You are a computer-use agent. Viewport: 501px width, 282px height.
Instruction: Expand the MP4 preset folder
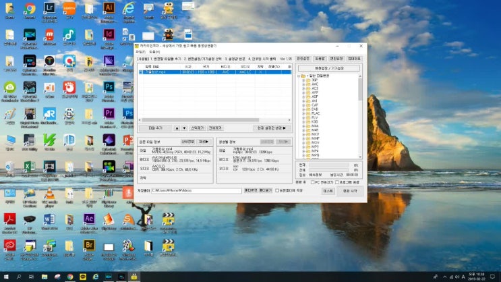click(x=303, y=150)
